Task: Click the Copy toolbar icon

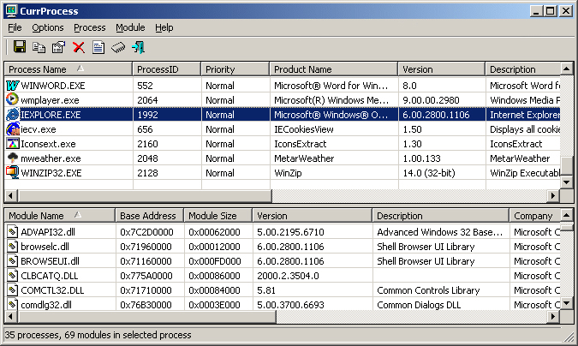Action: [x=39, y=47]
